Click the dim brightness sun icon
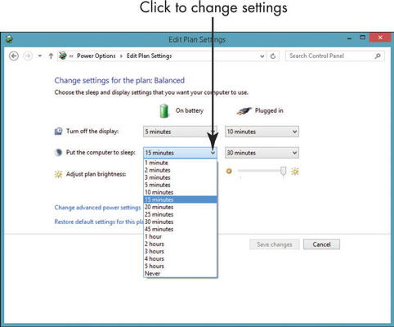 tap(229, 171)
